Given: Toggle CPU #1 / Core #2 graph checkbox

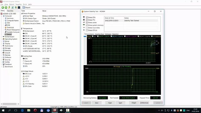Looking at the screenshot, I should point(111,36).
